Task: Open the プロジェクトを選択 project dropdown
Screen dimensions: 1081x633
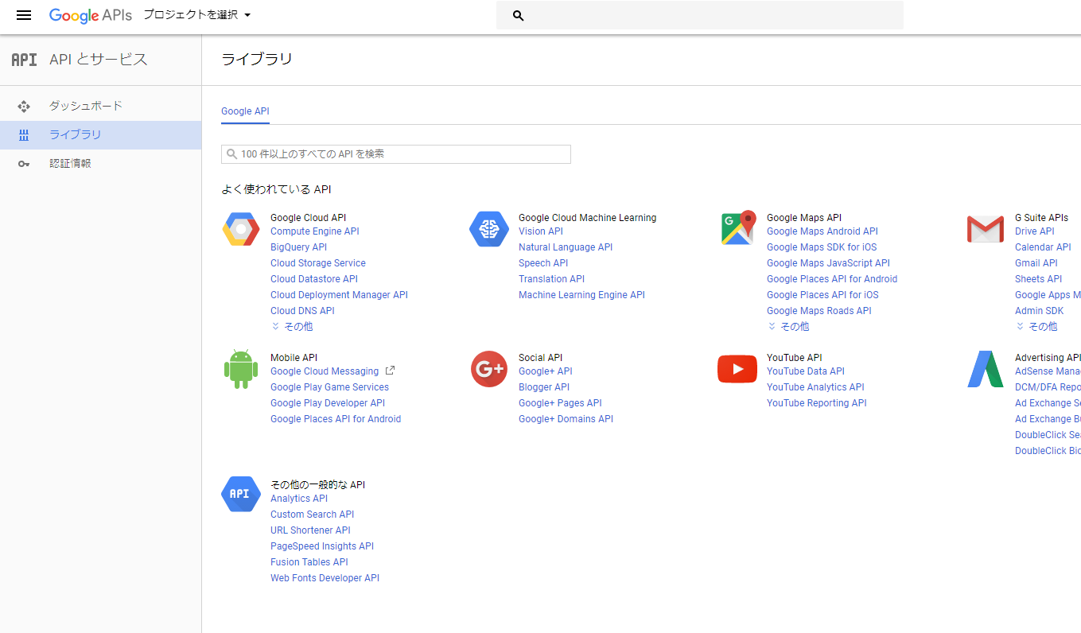Action: 197,15
